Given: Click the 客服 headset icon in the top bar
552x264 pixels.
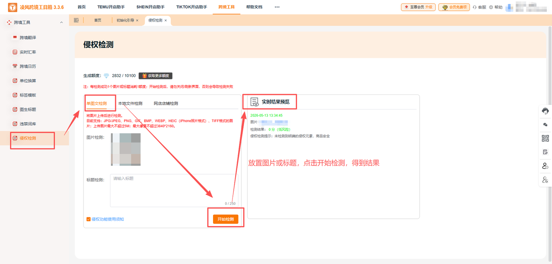Looking at the screenshot, I should tap(475, 7).
